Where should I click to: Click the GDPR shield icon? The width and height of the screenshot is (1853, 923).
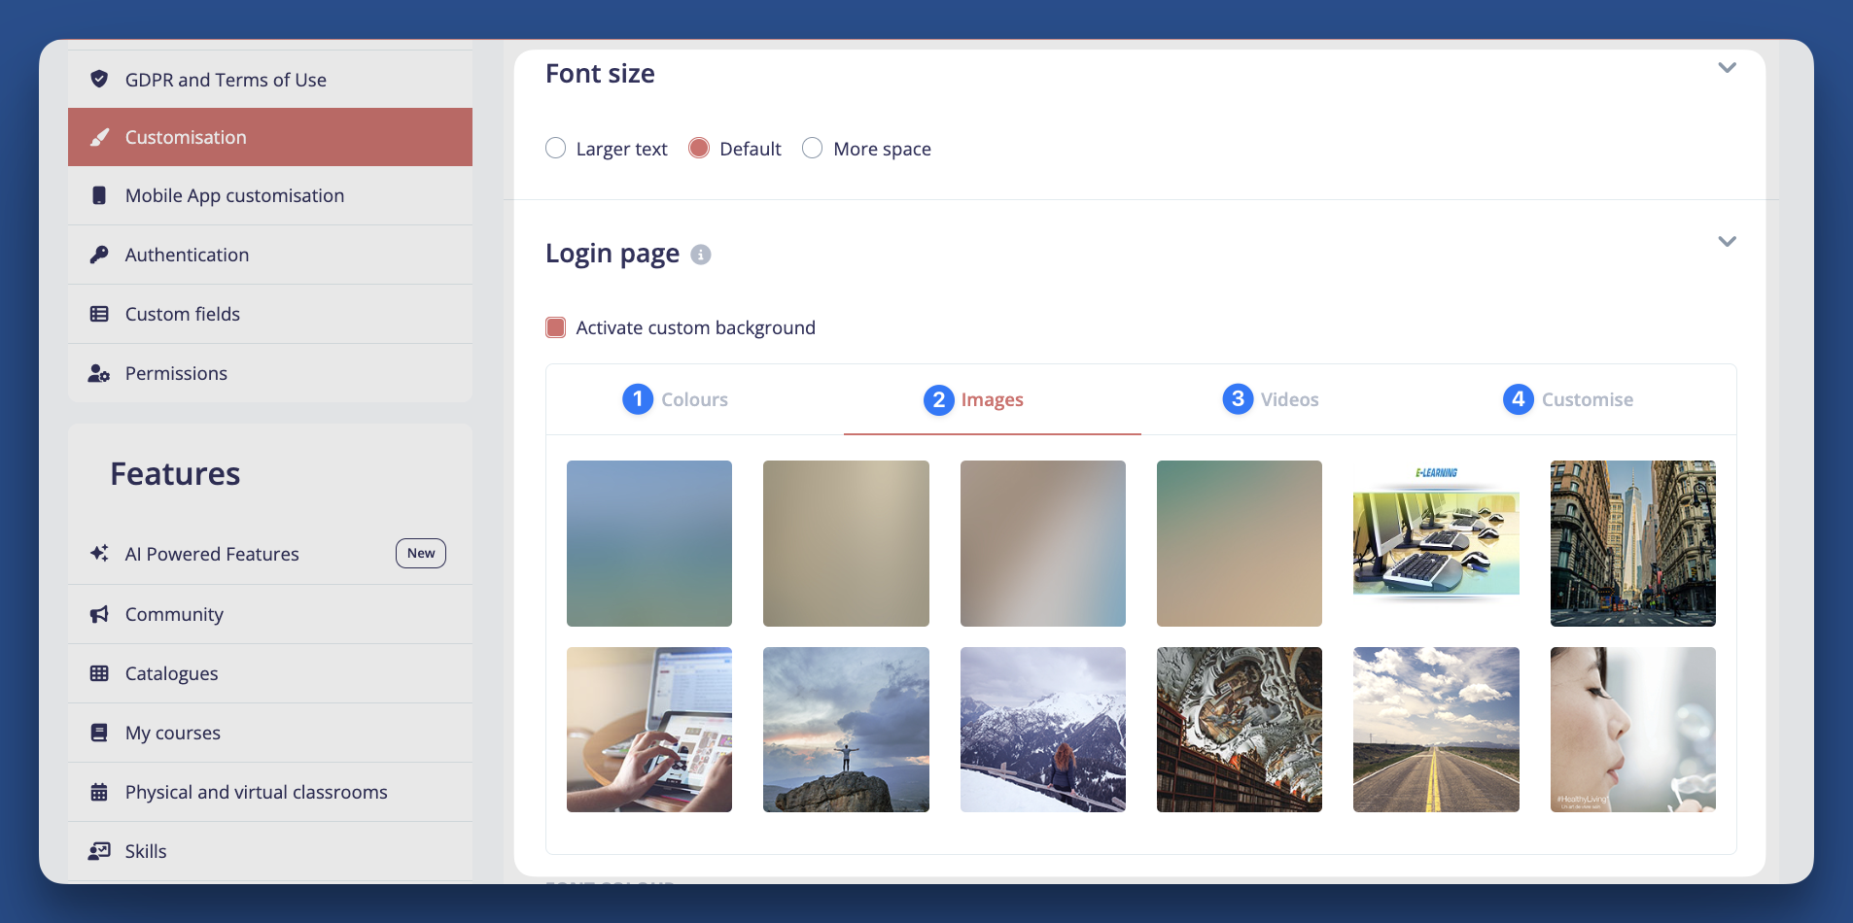pos(99,79)
